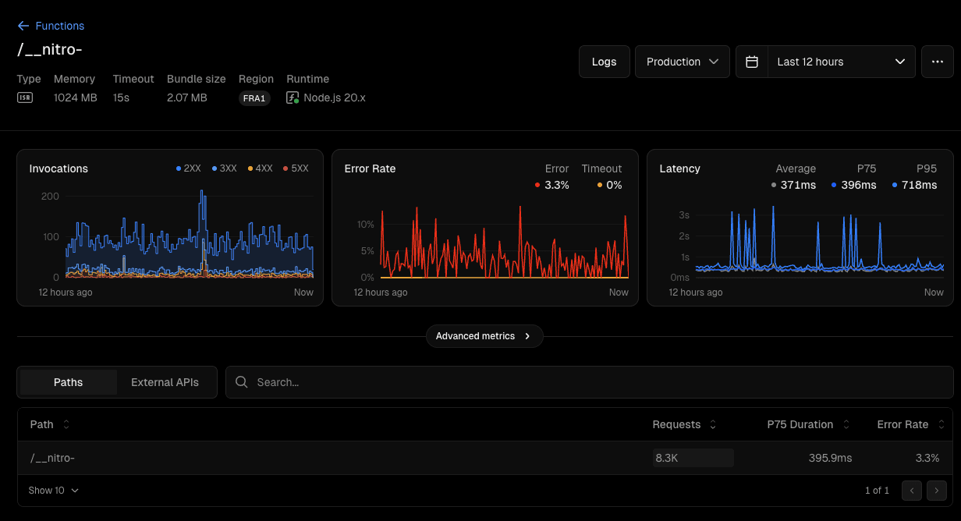Open the calendar date picker
Viewport: 961px width, 521px height.
point(751,61)
